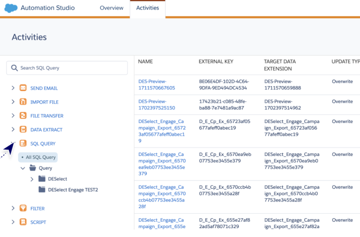Click the Script activity icon
This screenshot has width=360, height=237.
pos(23,222)
